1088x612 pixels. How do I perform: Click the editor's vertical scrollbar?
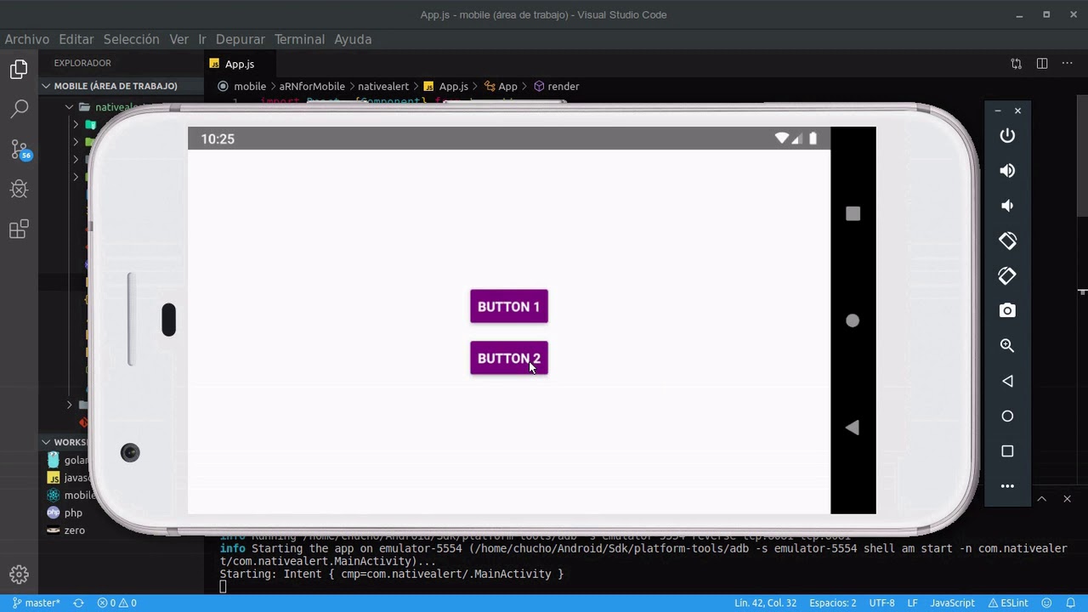(1082, 157)
